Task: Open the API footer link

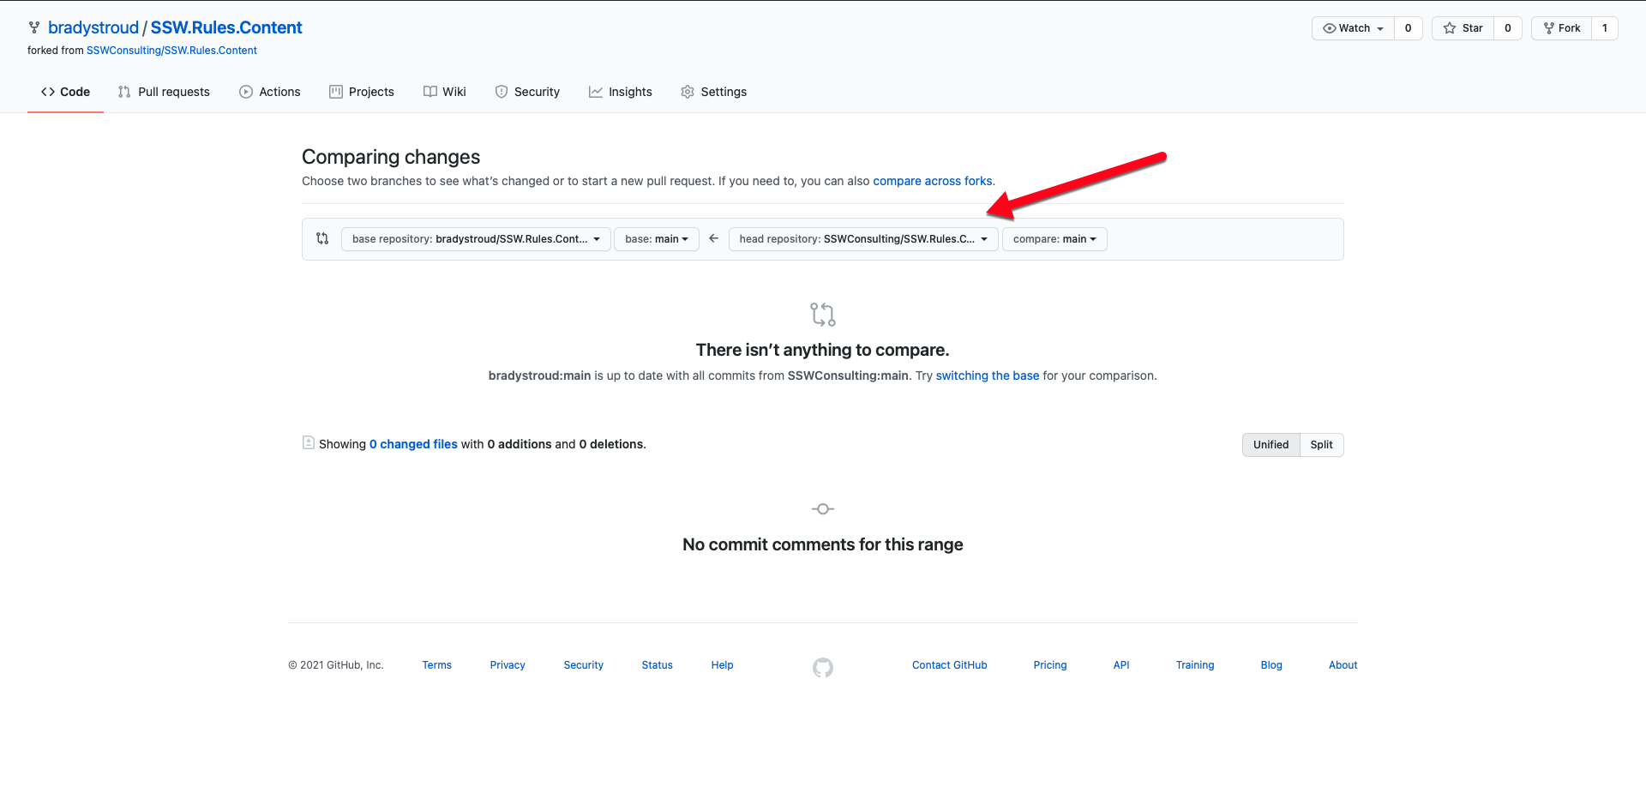Action: tap(1121, 665)
